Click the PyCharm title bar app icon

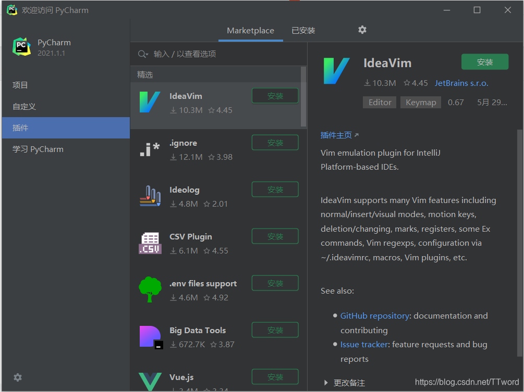[x=12, y=10]
